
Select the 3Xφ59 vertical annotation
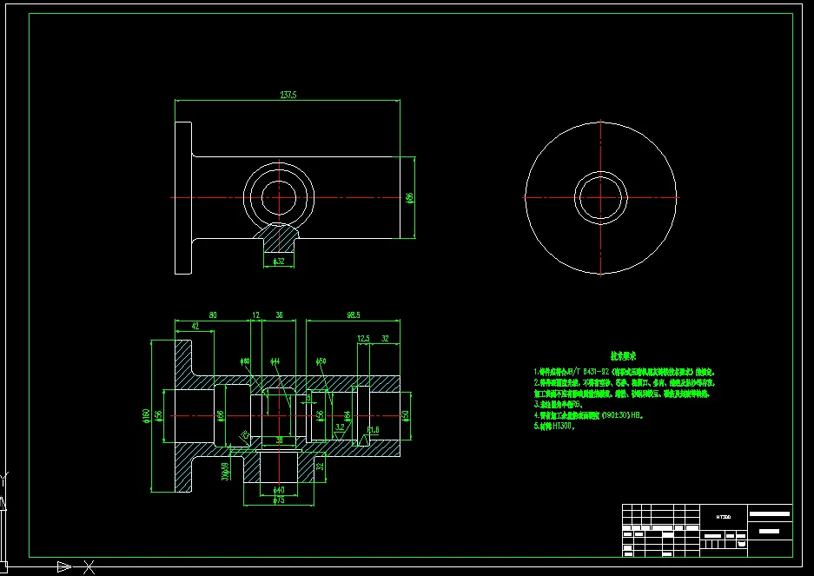[225, 472]
